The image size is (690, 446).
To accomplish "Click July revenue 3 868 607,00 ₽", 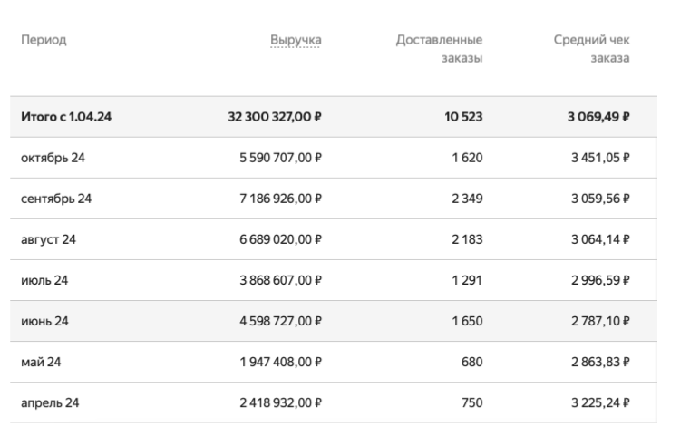I will tap(280, 280).
